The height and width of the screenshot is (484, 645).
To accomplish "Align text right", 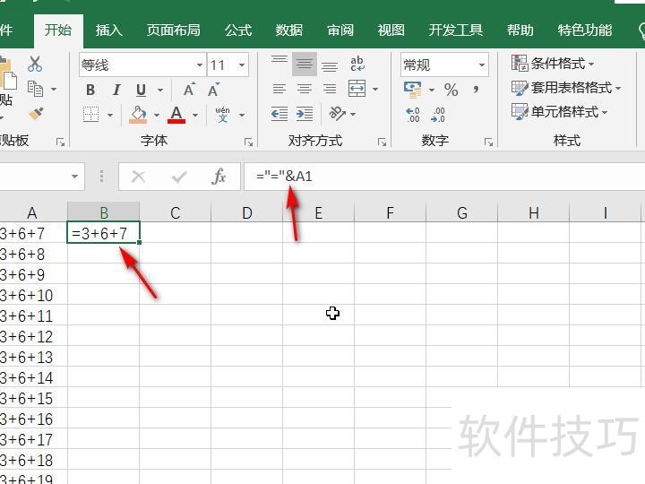I will [x=330, y=89].
